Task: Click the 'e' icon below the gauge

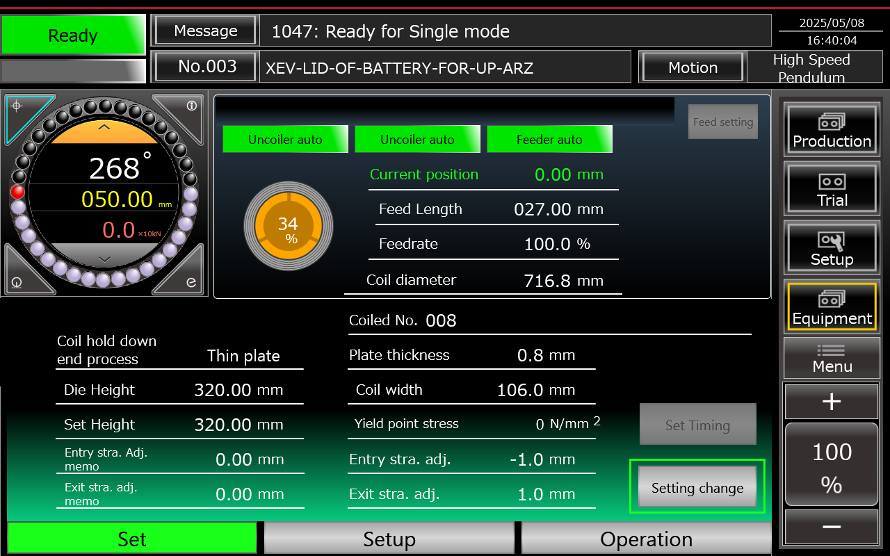Action: tap(191, 283)
